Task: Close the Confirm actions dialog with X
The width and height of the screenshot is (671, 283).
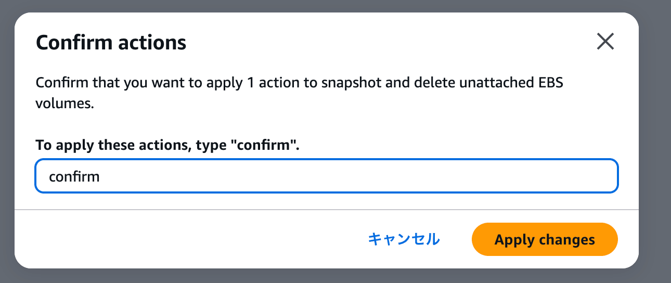Action: (x=605, y=42)
